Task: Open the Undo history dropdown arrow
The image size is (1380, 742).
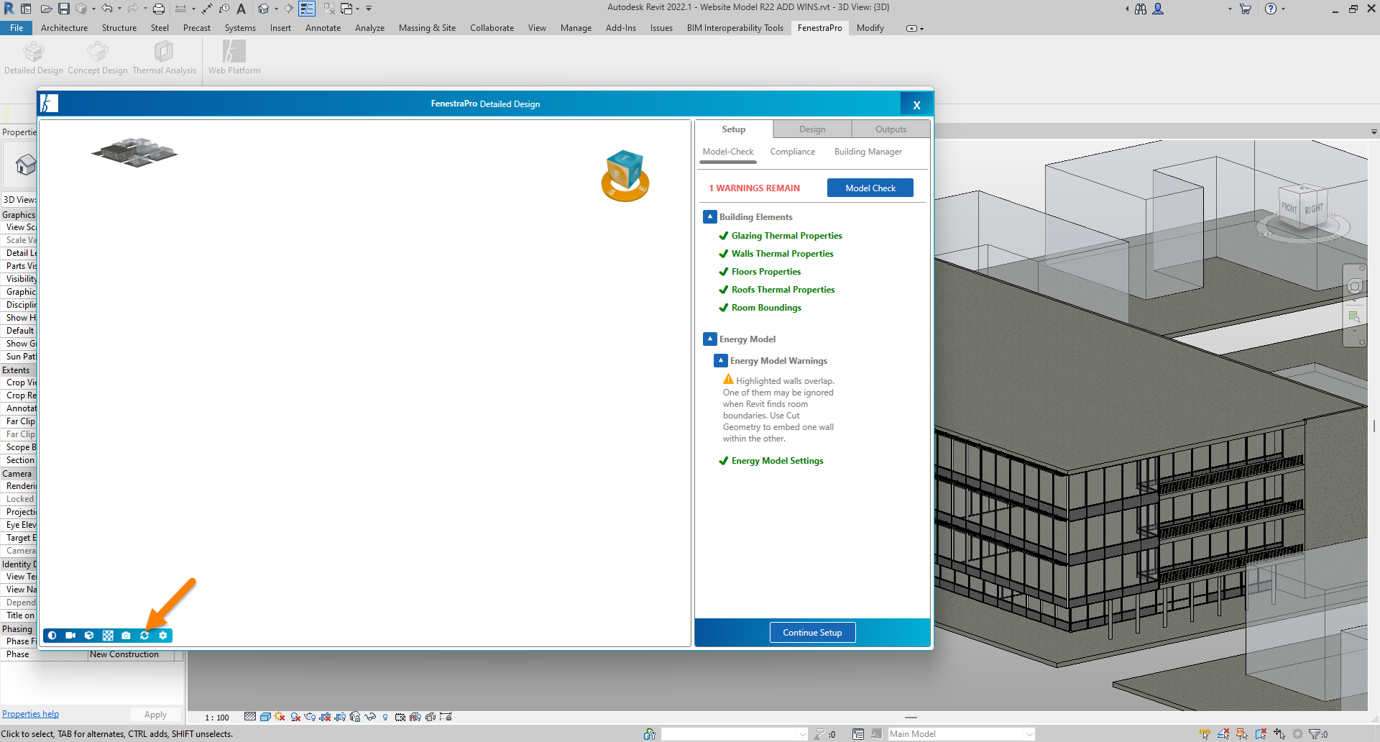Action: pos(119,9)
